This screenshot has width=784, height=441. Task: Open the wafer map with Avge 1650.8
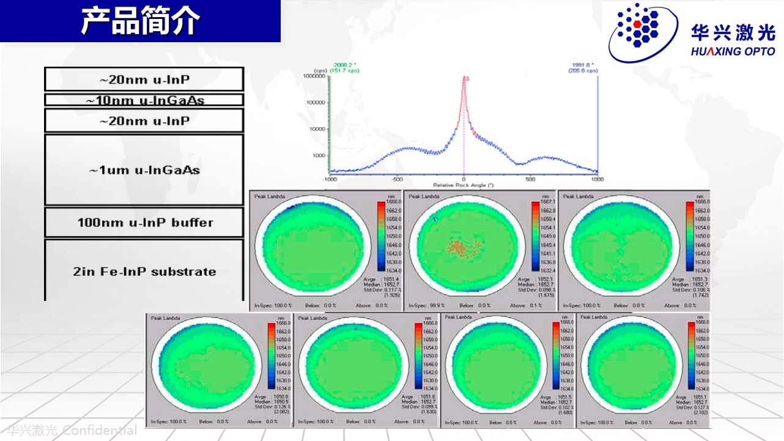218,370
